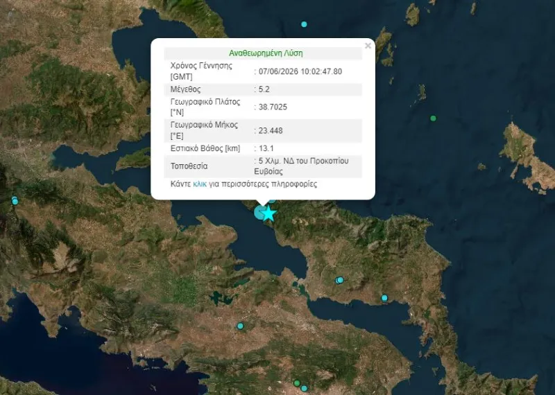Select the label 'Μέγεθος'
The width and height of the screenshot is (555, 395).
point(185,89)
